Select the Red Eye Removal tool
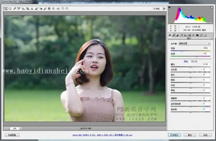 41,9
